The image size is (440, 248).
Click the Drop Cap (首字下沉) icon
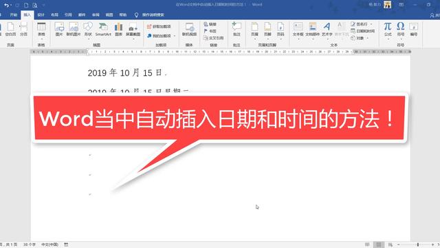341,30
